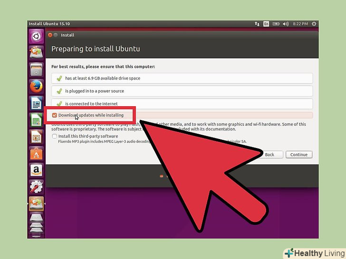The height and width of the screenshot is (259, 346).
Task: Close the Install window
Action: [x=50, y=35]
